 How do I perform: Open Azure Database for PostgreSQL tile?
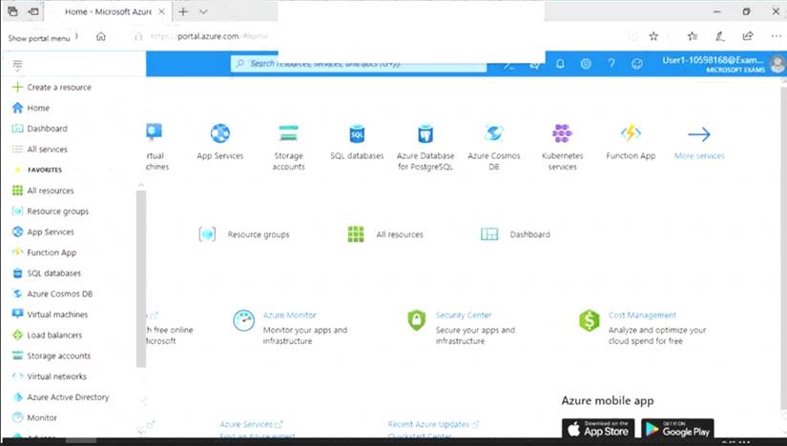coord(425,134)
